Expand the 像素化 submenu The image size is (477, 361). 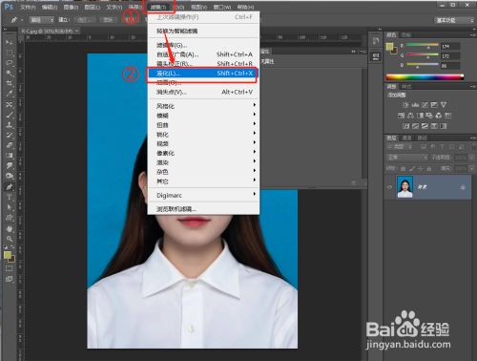pos(203,153)
